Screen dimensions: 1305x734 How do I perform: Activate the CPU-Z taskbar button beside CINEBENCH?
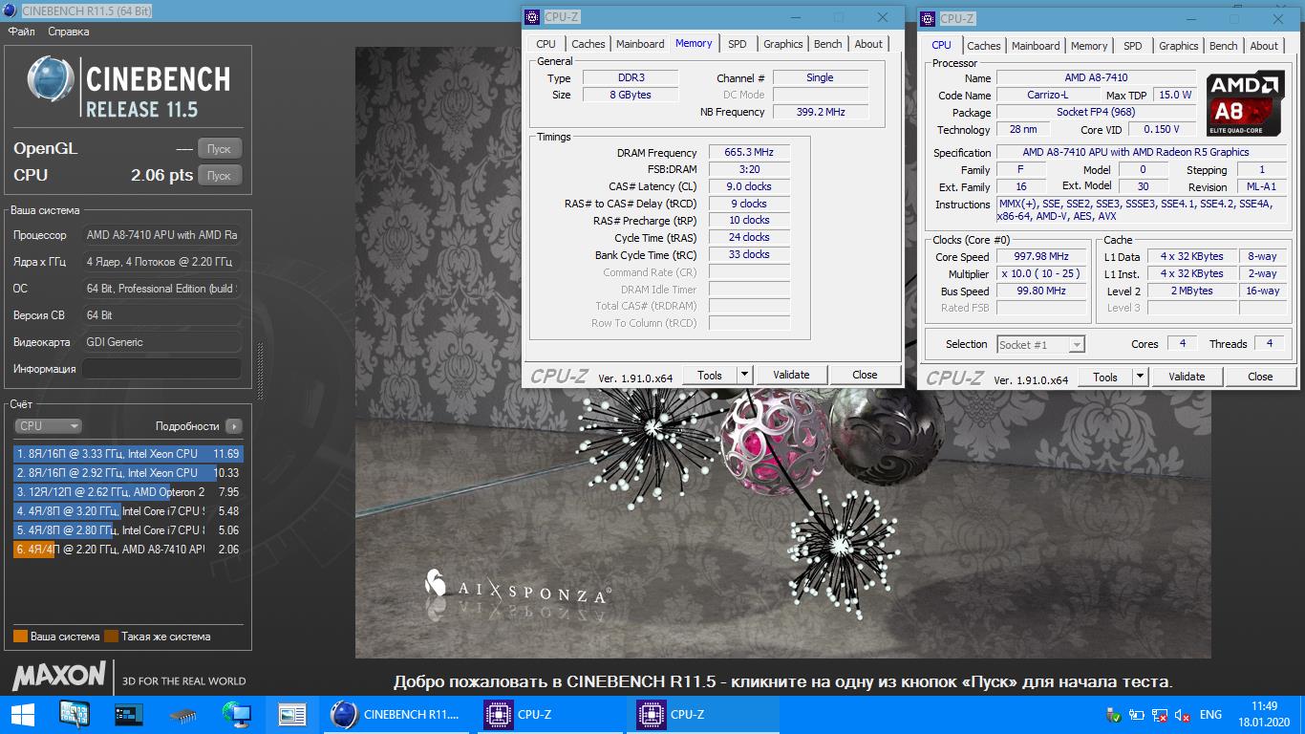(x=551, y=715)
